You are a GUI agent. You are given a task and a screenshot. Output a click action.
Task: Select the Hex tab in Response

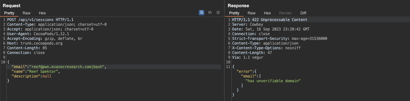pyautogui.click(x=267, y=13)
